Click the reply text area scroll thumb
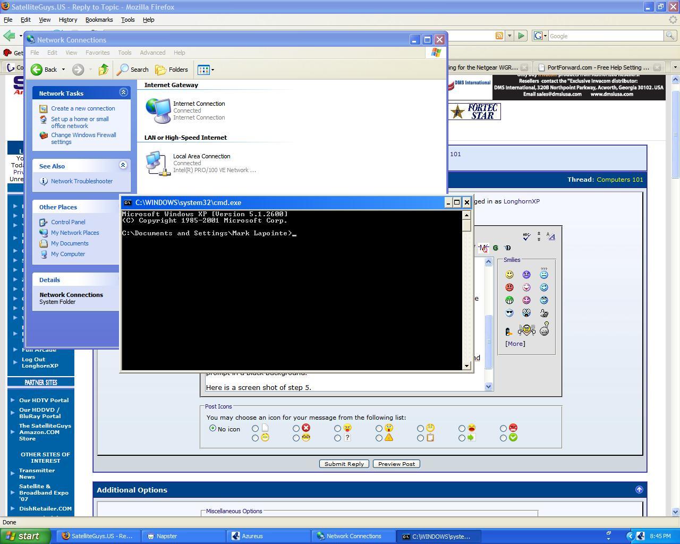 (x=489, y=342)
